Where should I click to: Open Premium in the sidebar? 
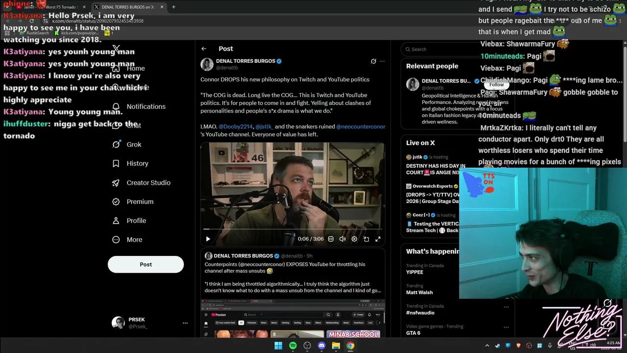(x=133, y=202)
